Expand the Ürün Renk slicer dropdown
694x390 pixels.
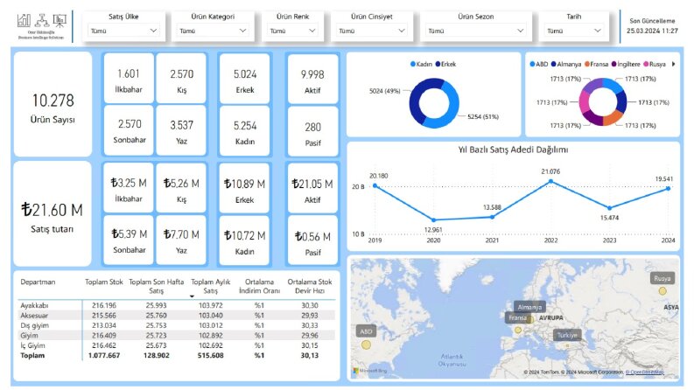292,31
